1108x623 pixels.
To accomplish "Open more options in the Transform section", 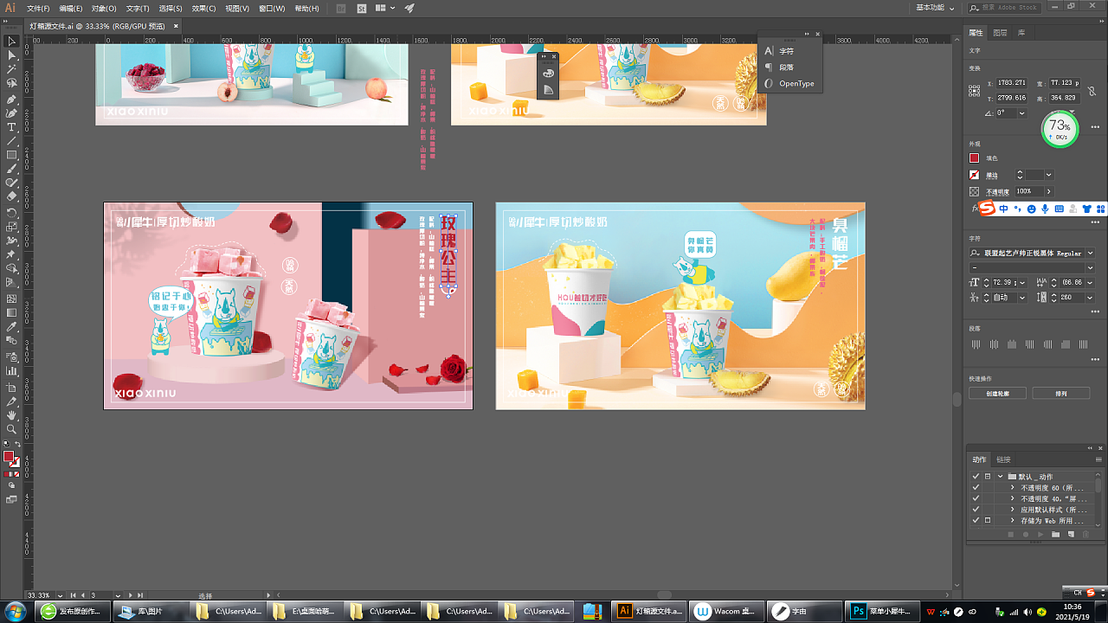I will (1096, 127).
